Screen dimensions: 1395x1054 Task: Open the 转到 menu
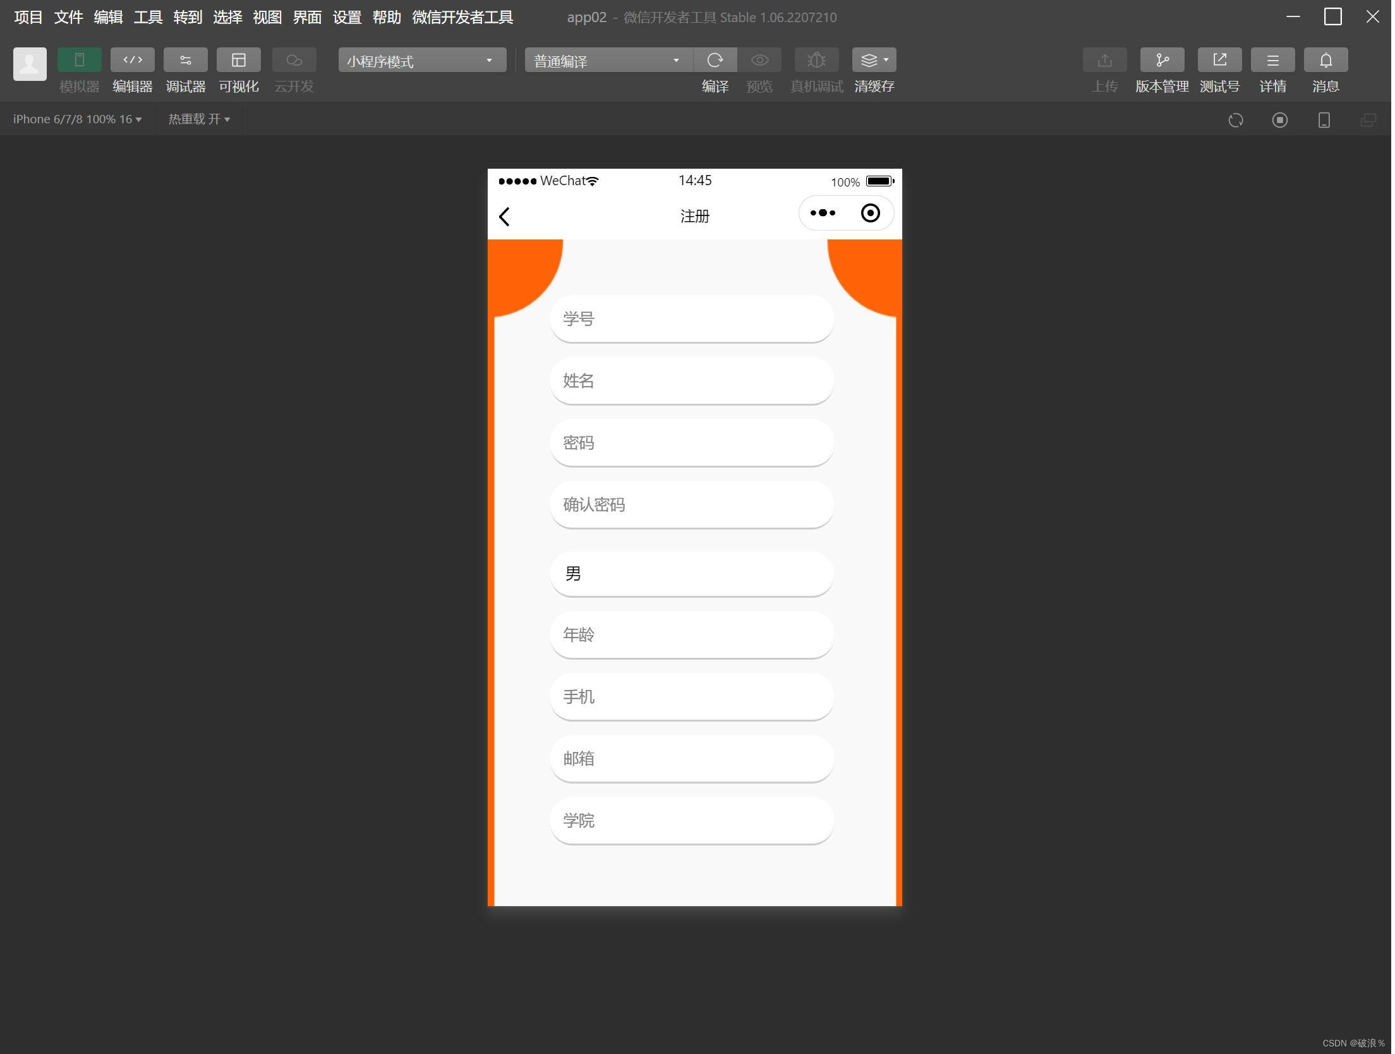click(188, 17)
